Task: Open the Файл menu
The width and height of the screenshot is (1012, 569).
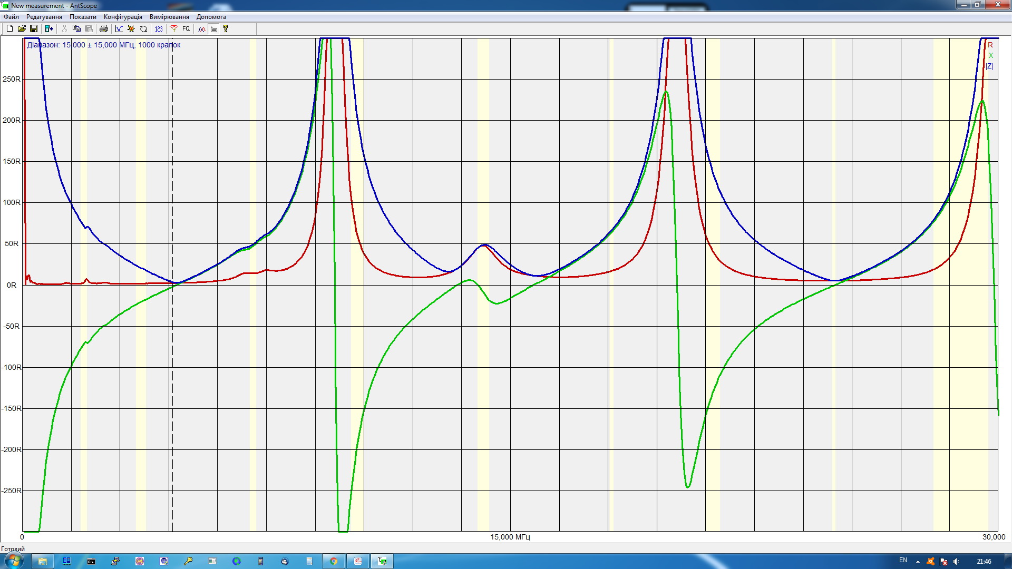Action: click(x=11, y=17)
